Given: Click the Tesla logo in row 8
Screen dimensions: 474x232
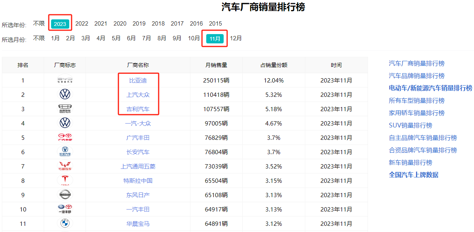Looking at the screenshot, I should click(65, 180).
